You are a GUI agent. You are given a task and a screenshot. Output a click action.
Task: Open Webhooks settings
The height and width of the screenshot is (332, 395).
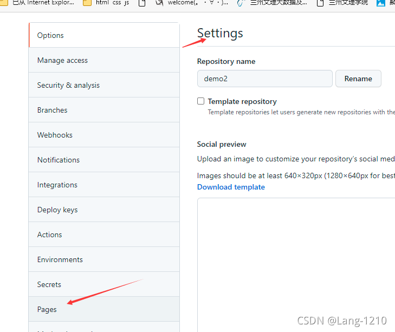pos(104,135)
